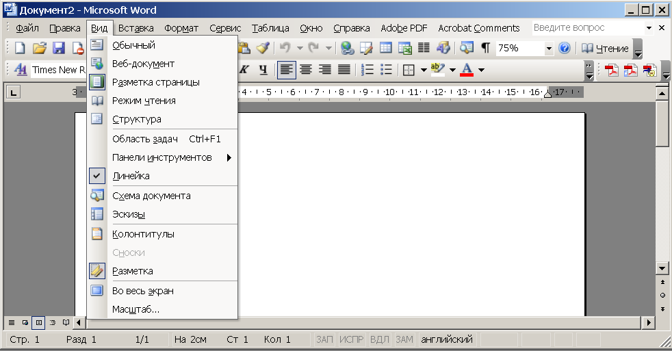The width and height of the screenshot is (672, 351).
Task: Toggle Show paragraph marks pilcrow button
Action: (486, 48)
